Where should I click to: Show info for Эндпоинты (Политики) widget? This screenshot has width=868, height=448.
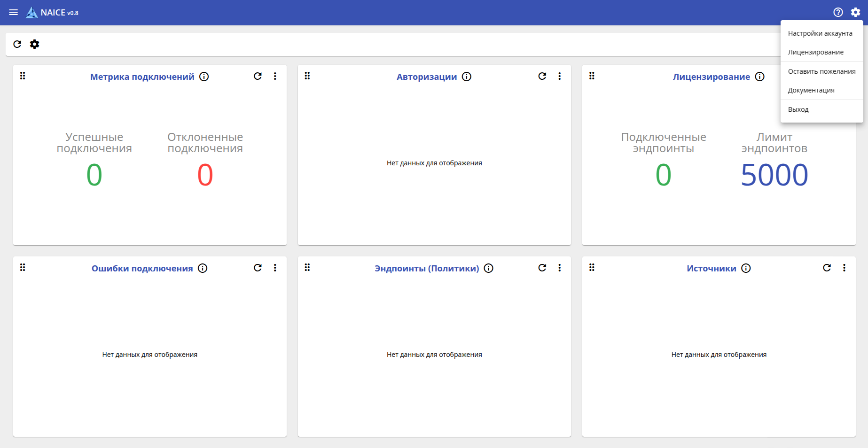click(x=488, y=268)
